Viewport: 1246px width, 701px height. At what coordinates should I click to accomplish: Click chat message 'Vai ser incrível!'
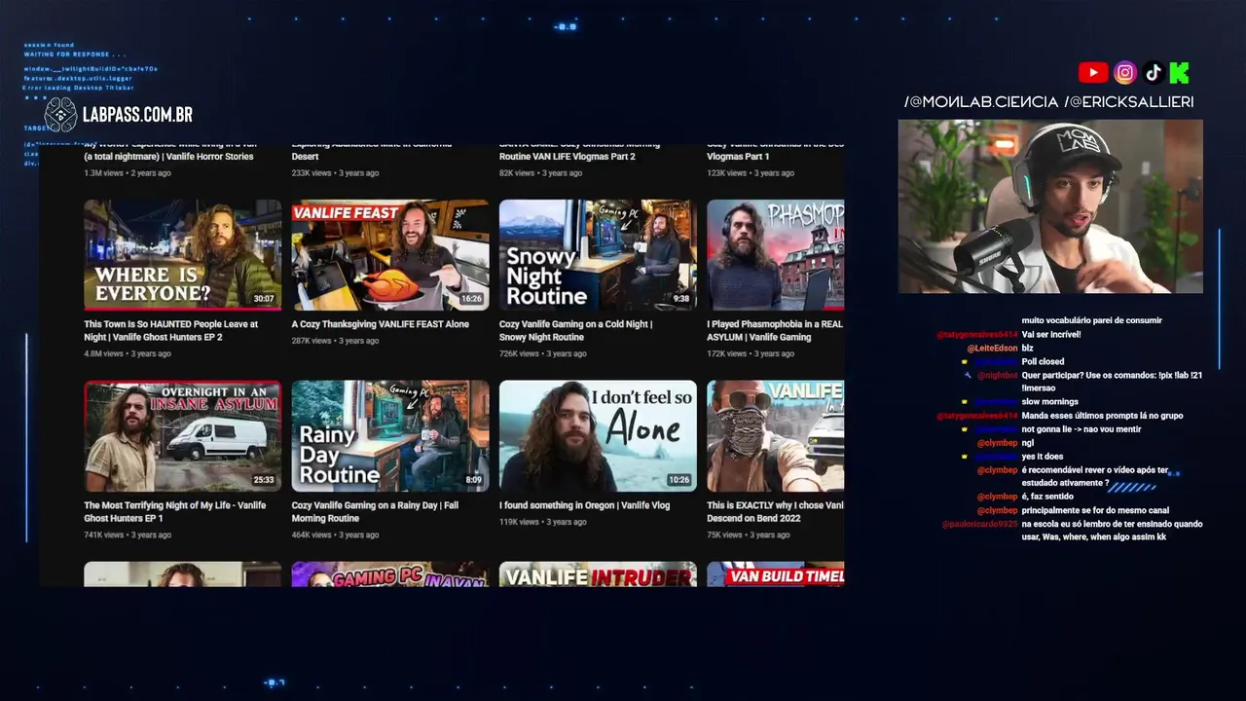tap(1051, 334)
